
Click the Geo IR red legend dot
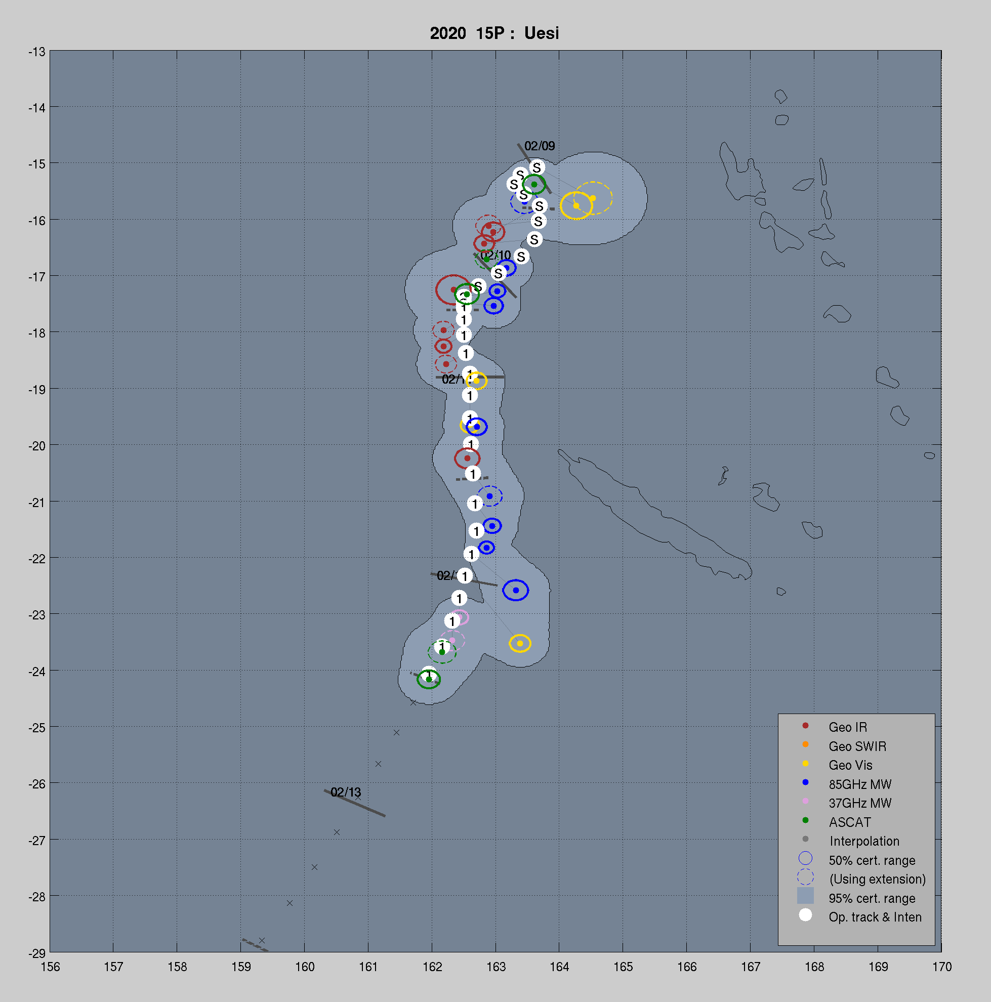coord(805,726)
